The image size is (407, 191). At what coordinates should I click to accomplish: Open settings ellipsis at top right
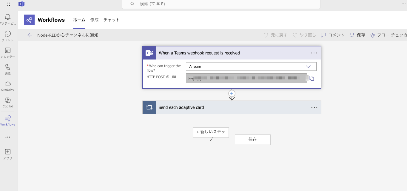pos(403,4)
